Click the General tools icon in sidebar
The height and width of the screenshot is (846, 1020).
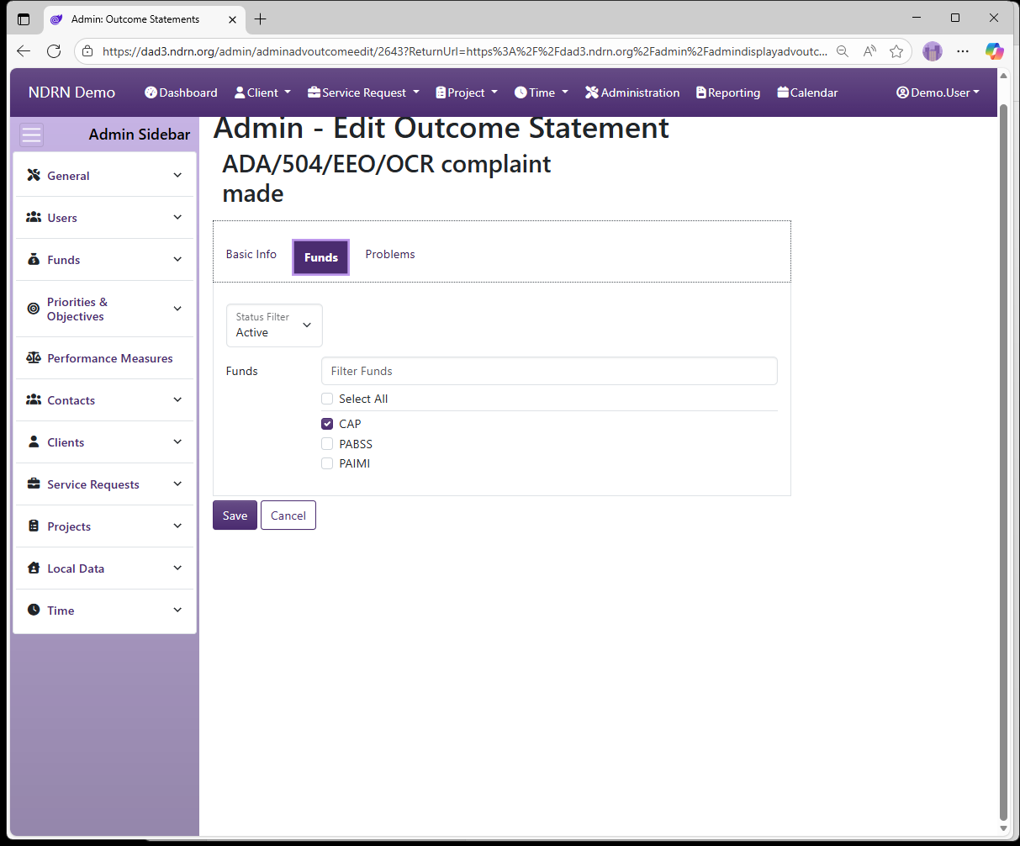pyautogui.click(x=34, y=175)
